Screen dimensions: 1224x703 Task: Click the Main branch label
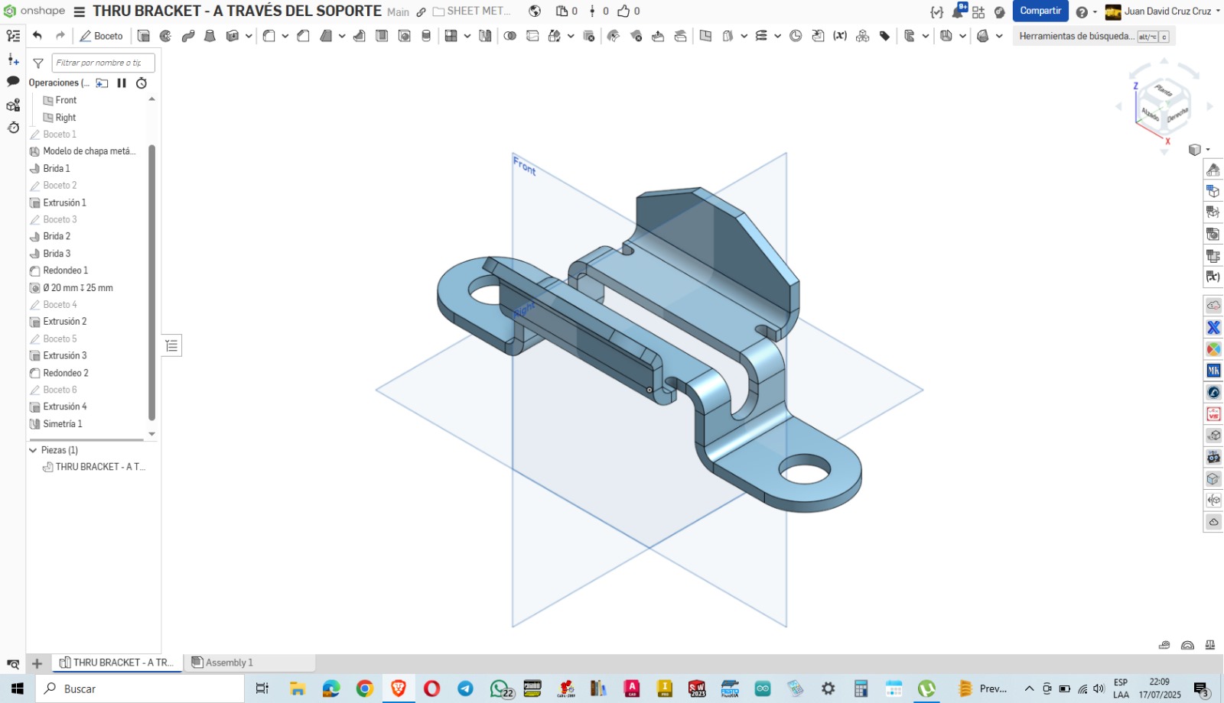[x=398, y=12]
